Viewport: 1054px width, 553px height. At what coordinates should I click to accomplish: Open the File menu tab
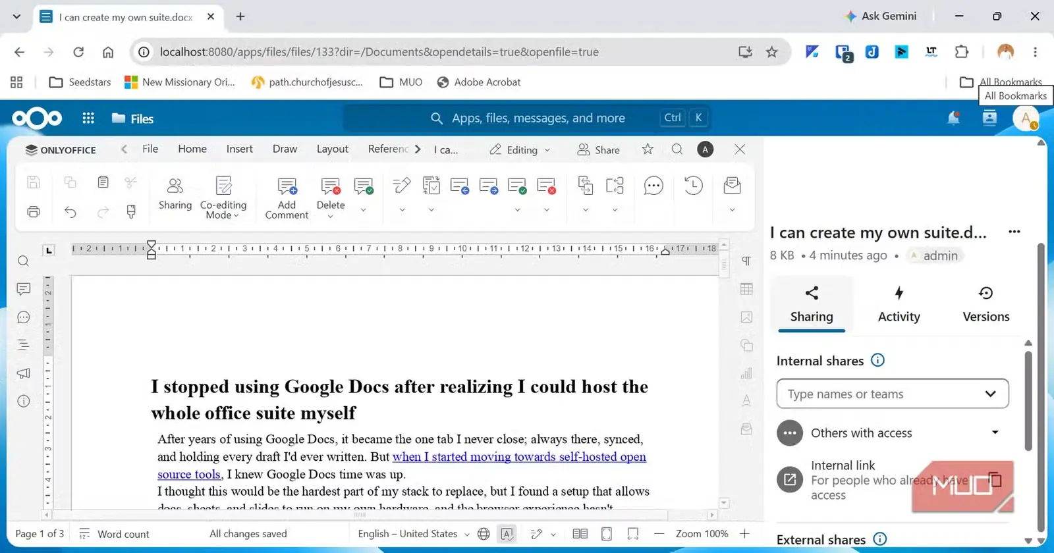pyautogui.click(x=150, y=149)
